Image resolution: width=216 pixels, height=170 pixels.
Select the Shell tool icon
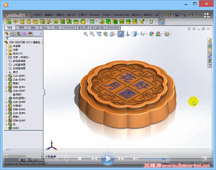(x=115, y=22)
